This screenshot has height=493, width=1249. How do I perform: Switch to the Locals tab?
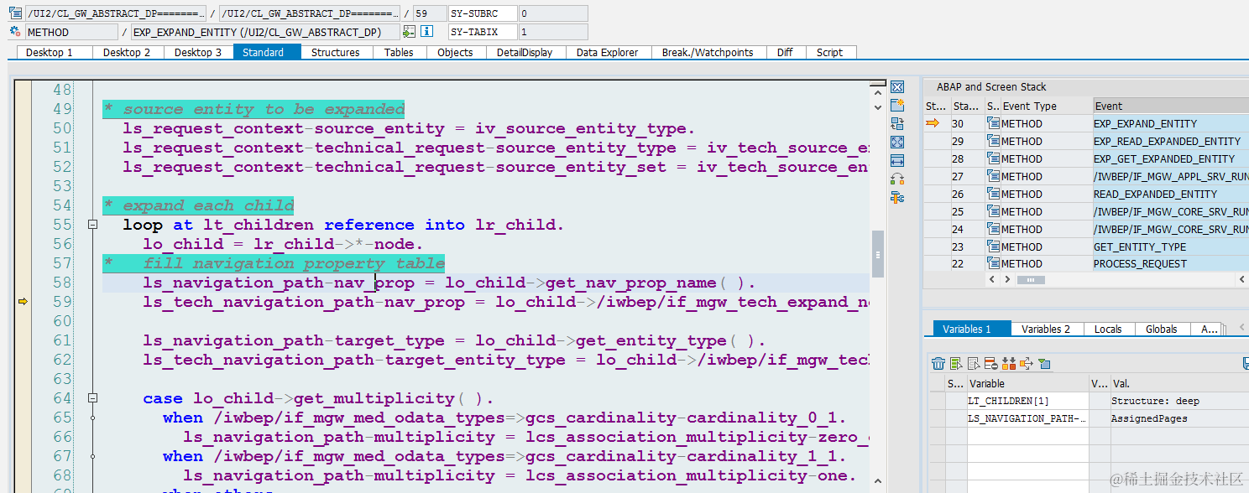click(x=1108, y=329)
